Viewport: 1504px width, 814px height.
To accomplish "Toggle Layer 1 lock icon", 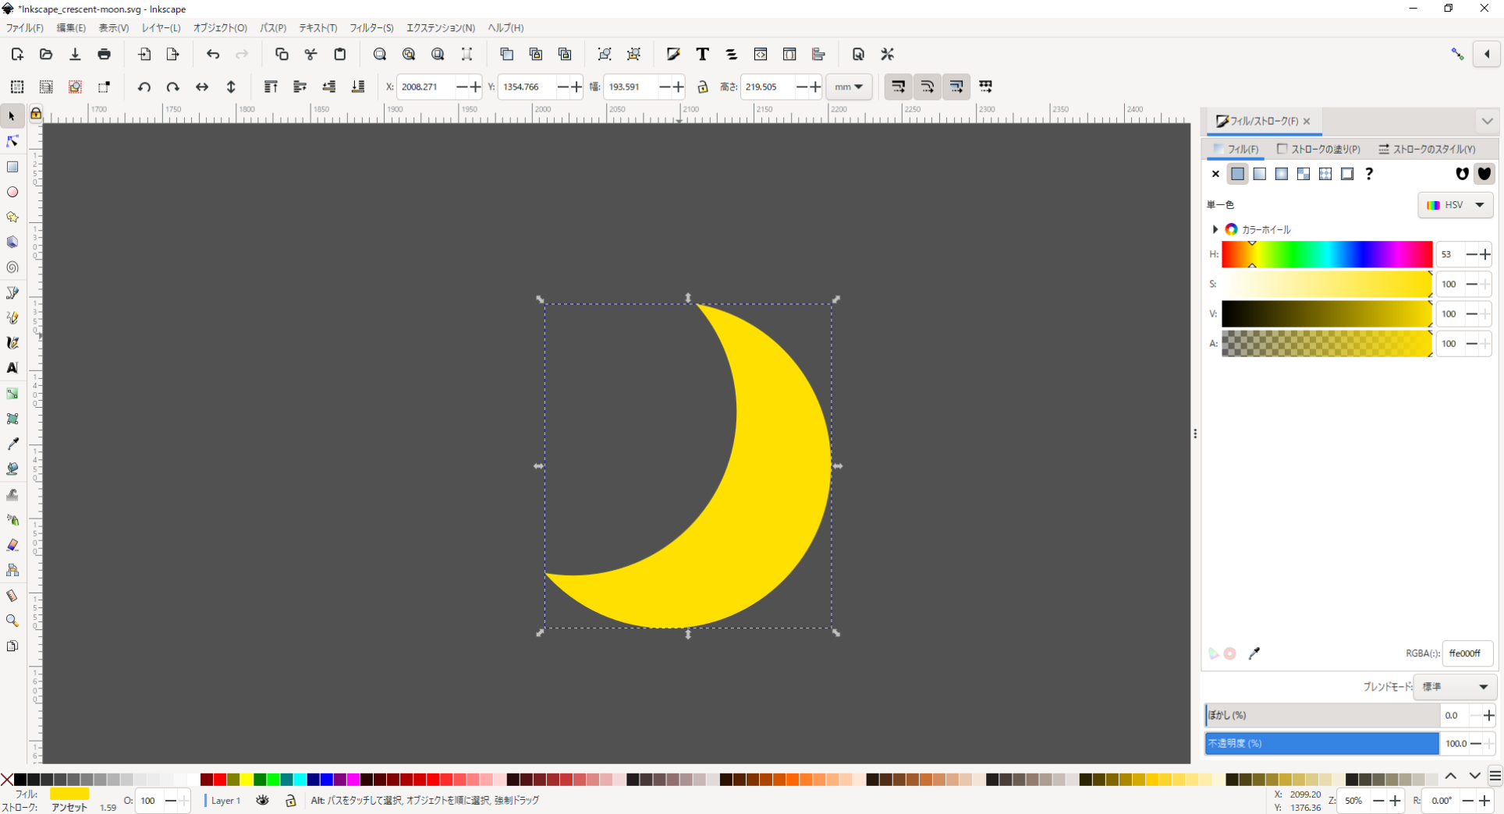I will click(290, 800).
